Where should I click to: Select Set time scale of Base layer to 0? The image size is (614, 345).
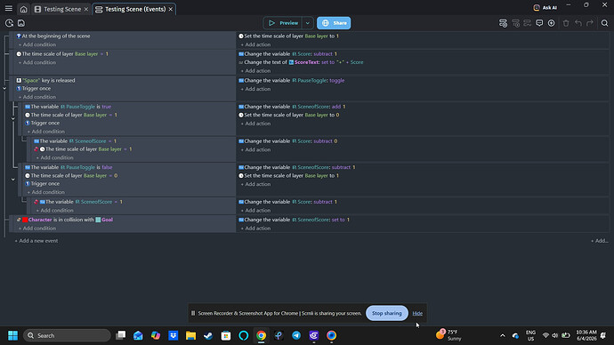pyautogui.click(x=289, y=115)
